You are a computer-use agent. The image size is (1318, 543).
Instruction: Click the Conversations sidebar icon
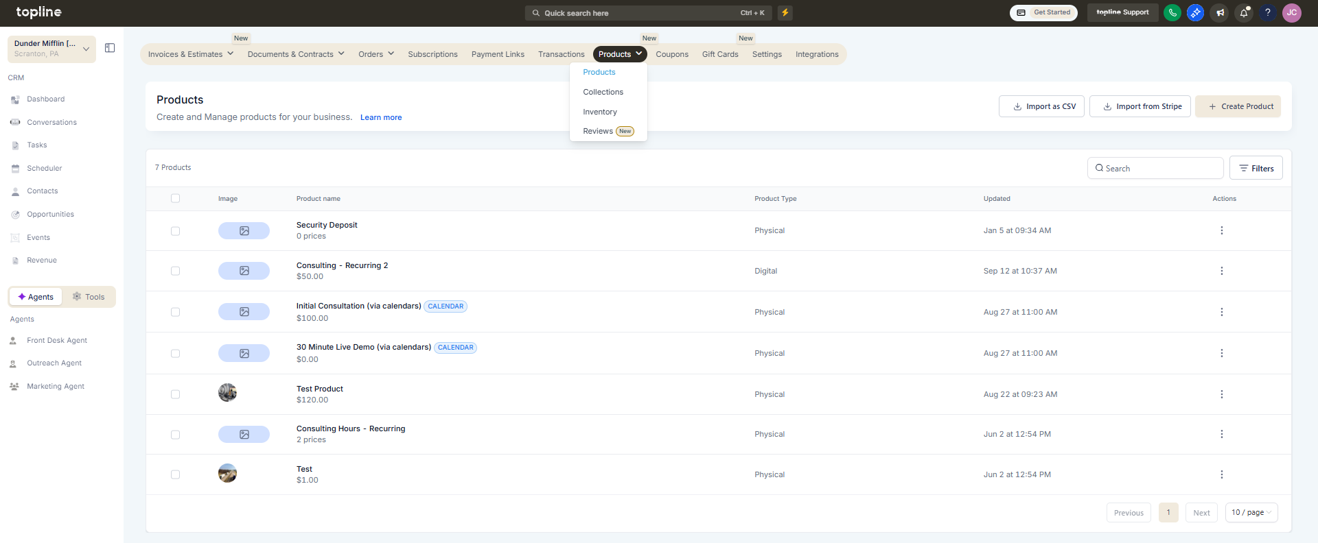[x=15, y=123]
